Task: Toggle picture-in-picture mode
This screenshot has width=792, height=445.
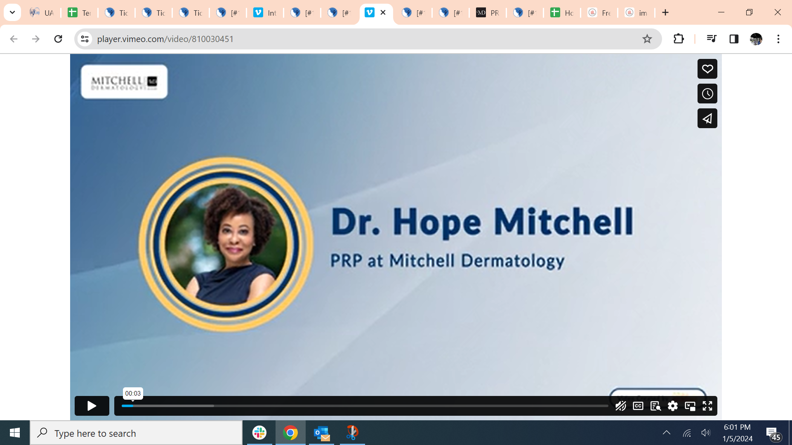Action: 690,406
